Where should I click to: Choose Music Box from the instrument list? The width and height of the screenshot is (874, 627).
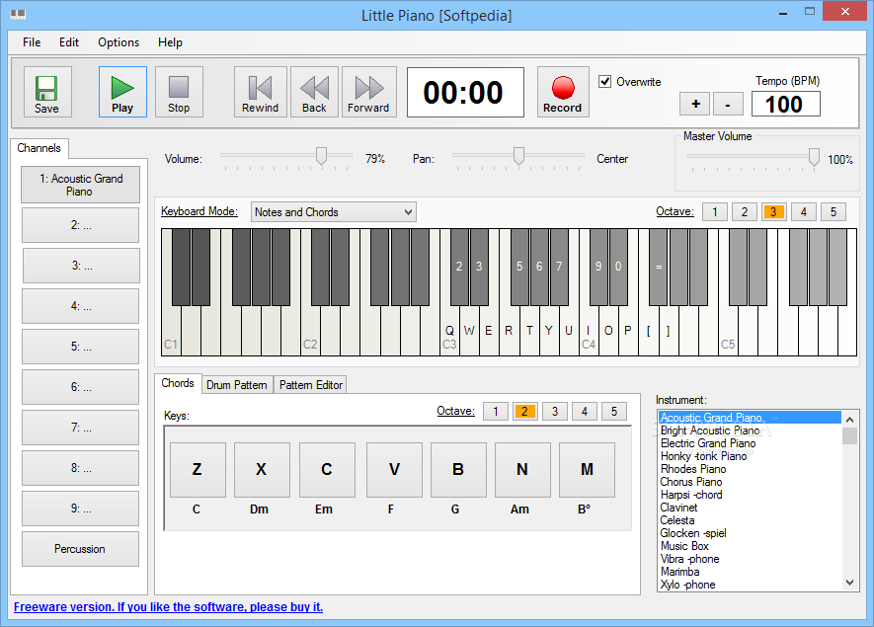coord(750,546)
